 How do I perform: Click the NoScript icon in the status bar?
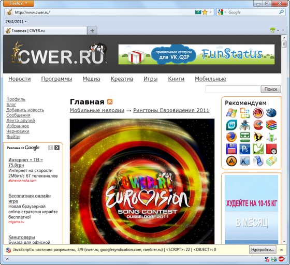tap(267, 259)
